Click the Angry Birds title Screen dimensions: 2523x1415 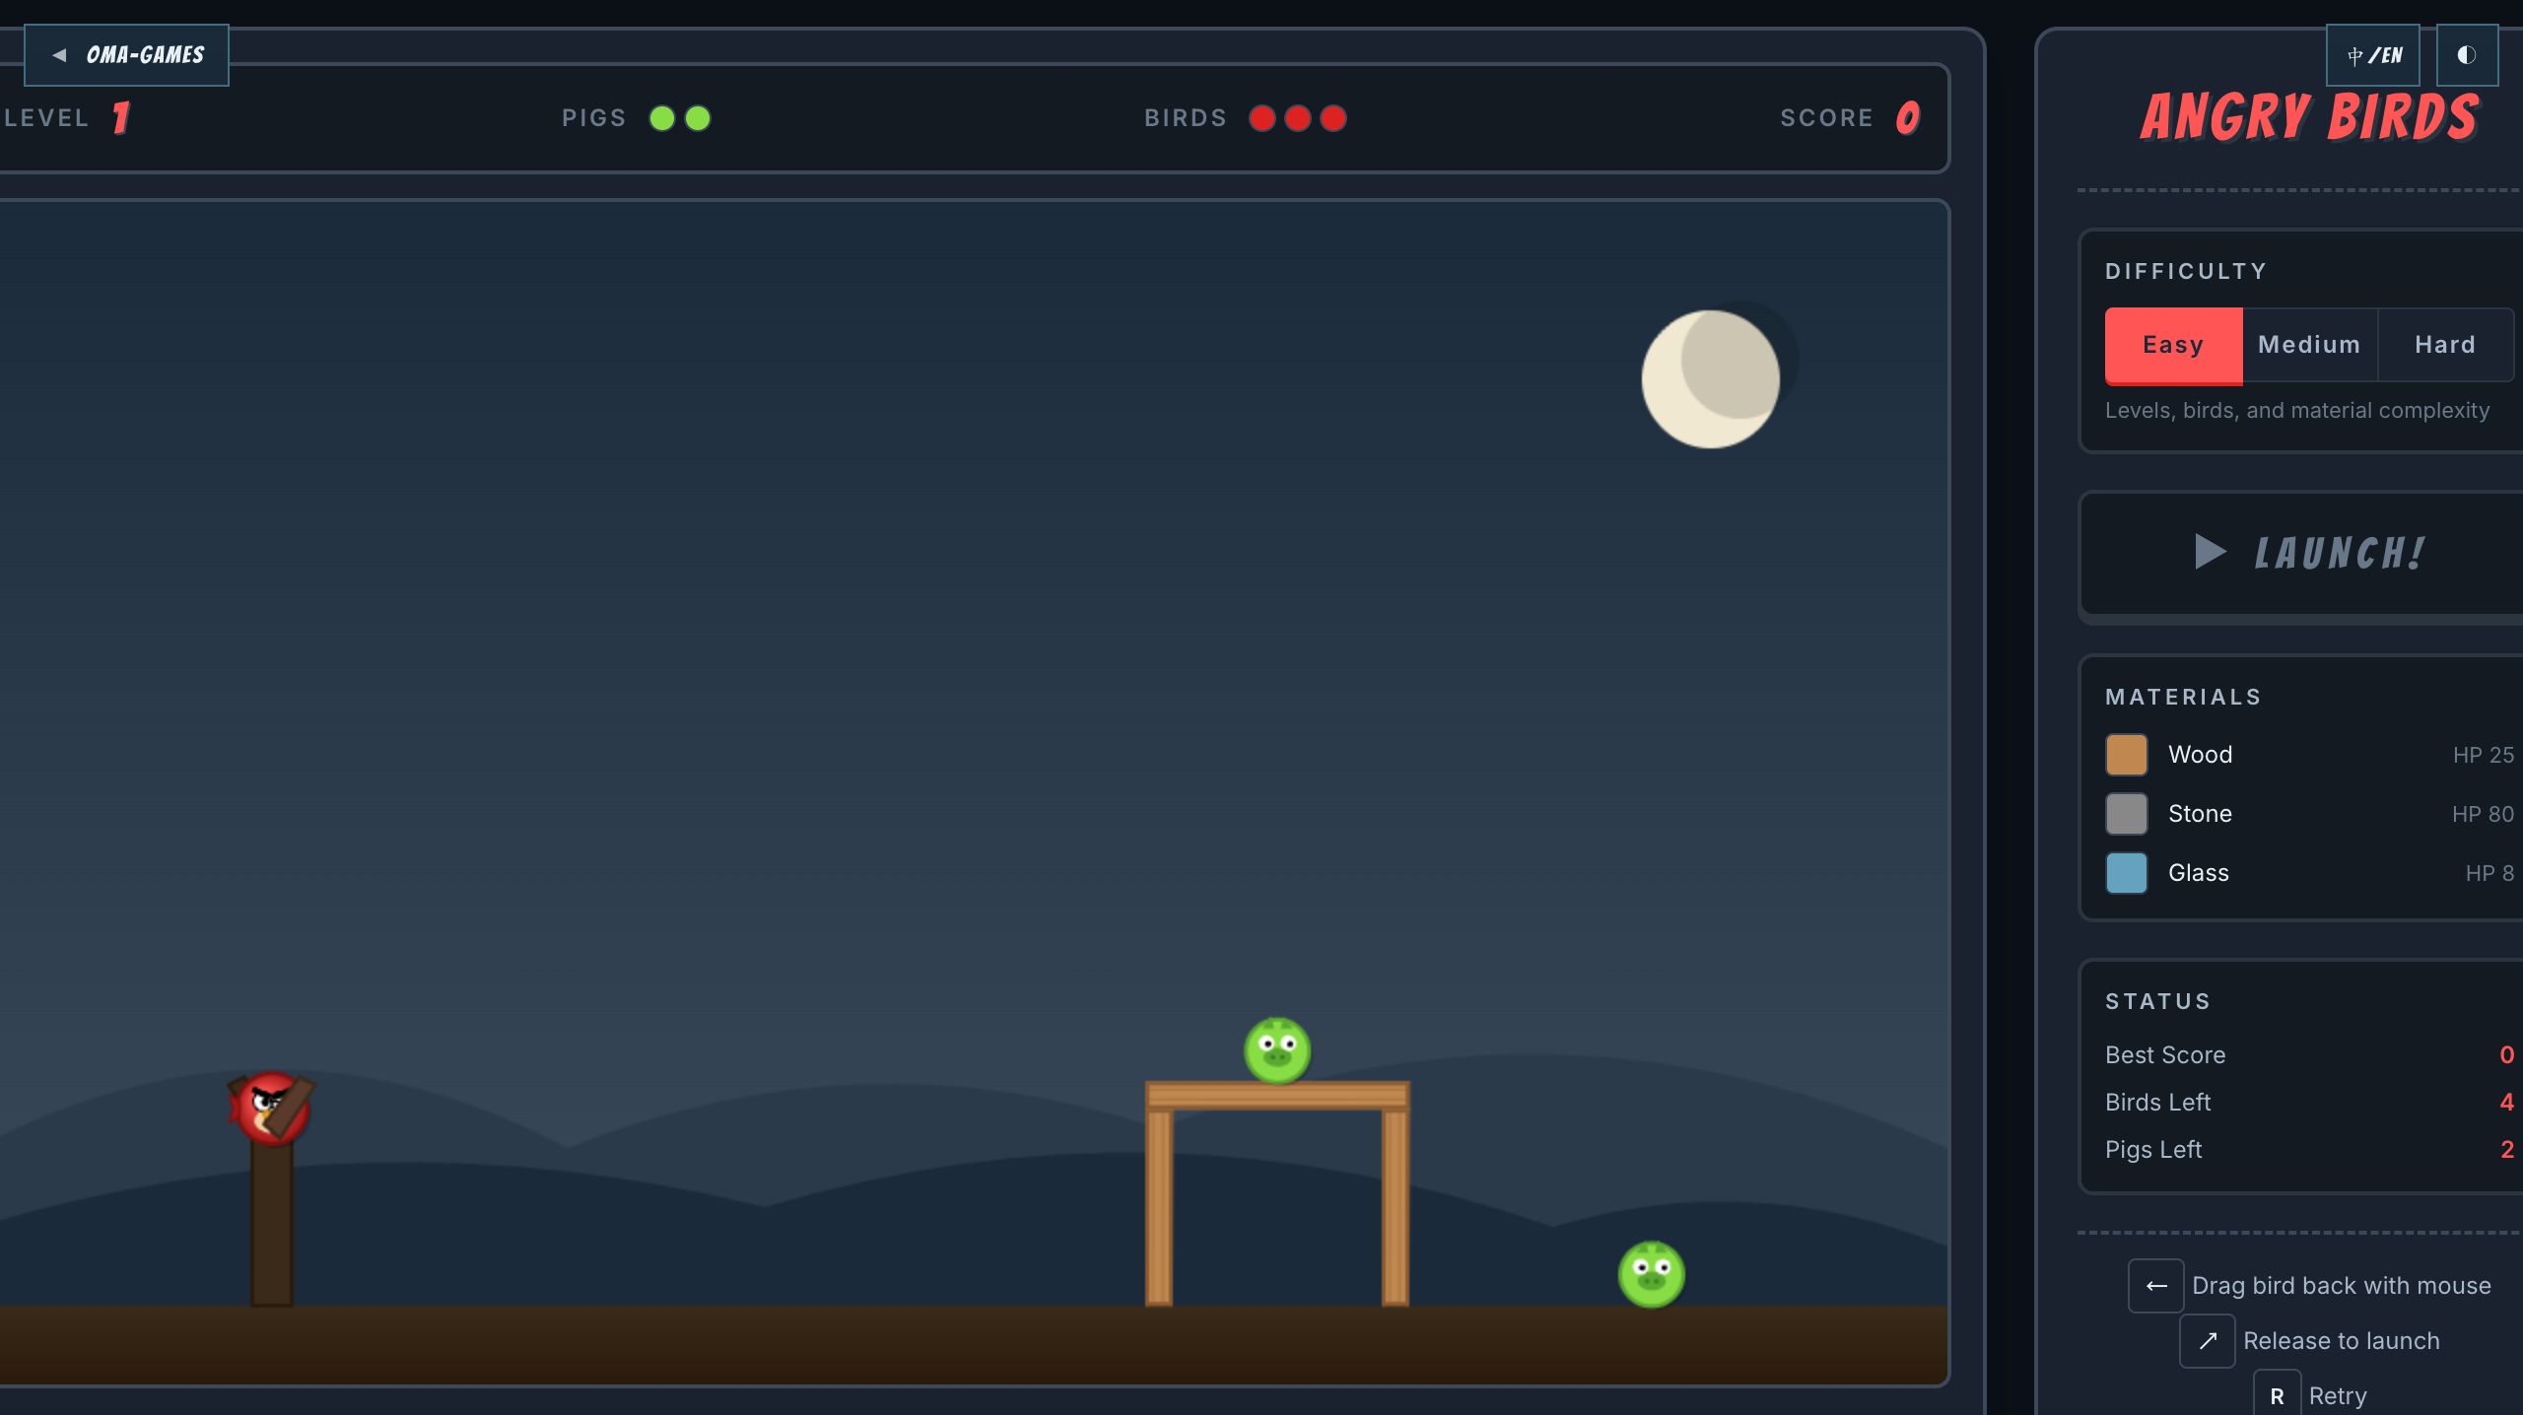tap(2309, 118)
